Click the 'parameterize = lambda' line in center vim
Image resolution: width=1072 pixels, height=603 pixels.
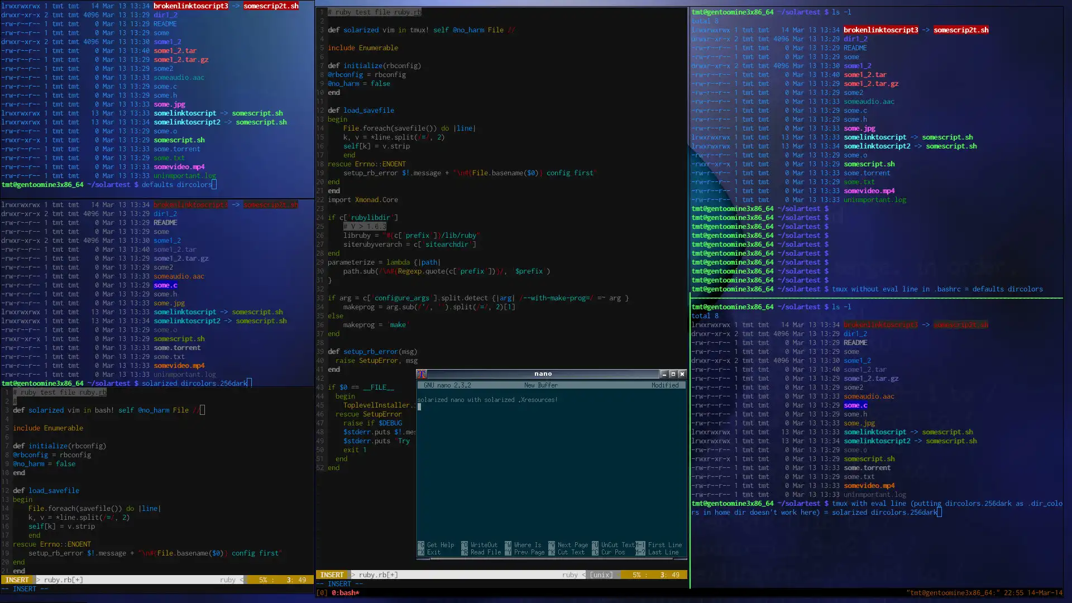(384, 262)
